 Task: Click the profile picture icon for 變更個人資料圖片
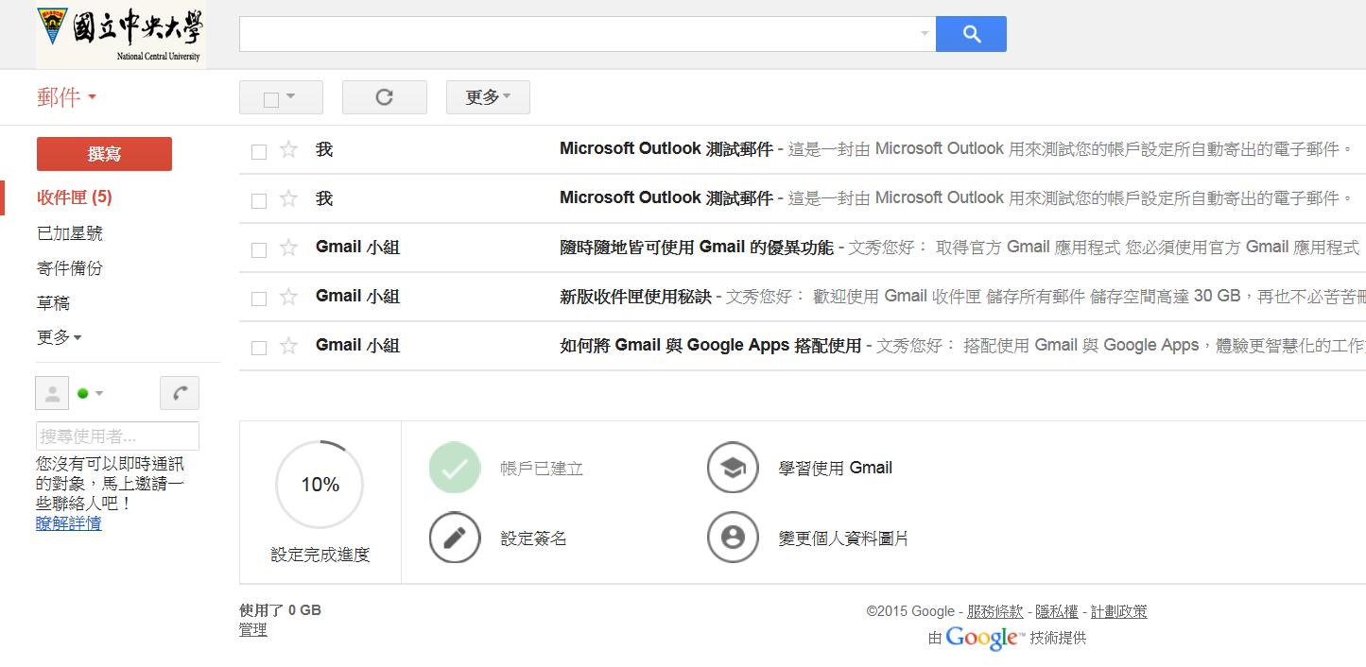pyautogui.click(x=733, y=538)
